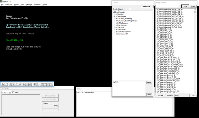Viewport: 199px width, 118px height.
Task: Click the Delete button in Objects
Action: [x=149, y=94]
